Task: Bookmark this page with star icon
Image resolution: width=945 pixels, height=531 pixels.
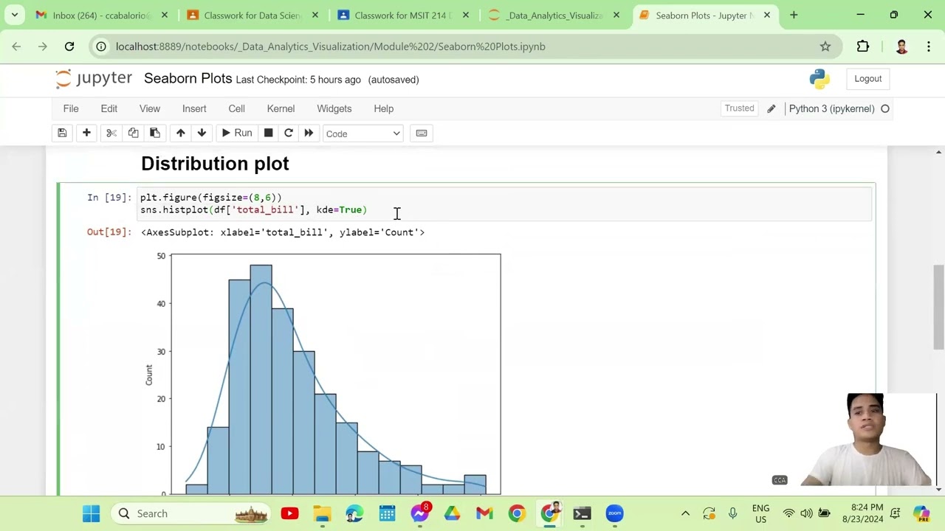Action: coord(825,46)
